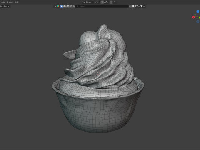Open the Object menu
This screenshot has width=200, height=150.
[x=10, y=2]
